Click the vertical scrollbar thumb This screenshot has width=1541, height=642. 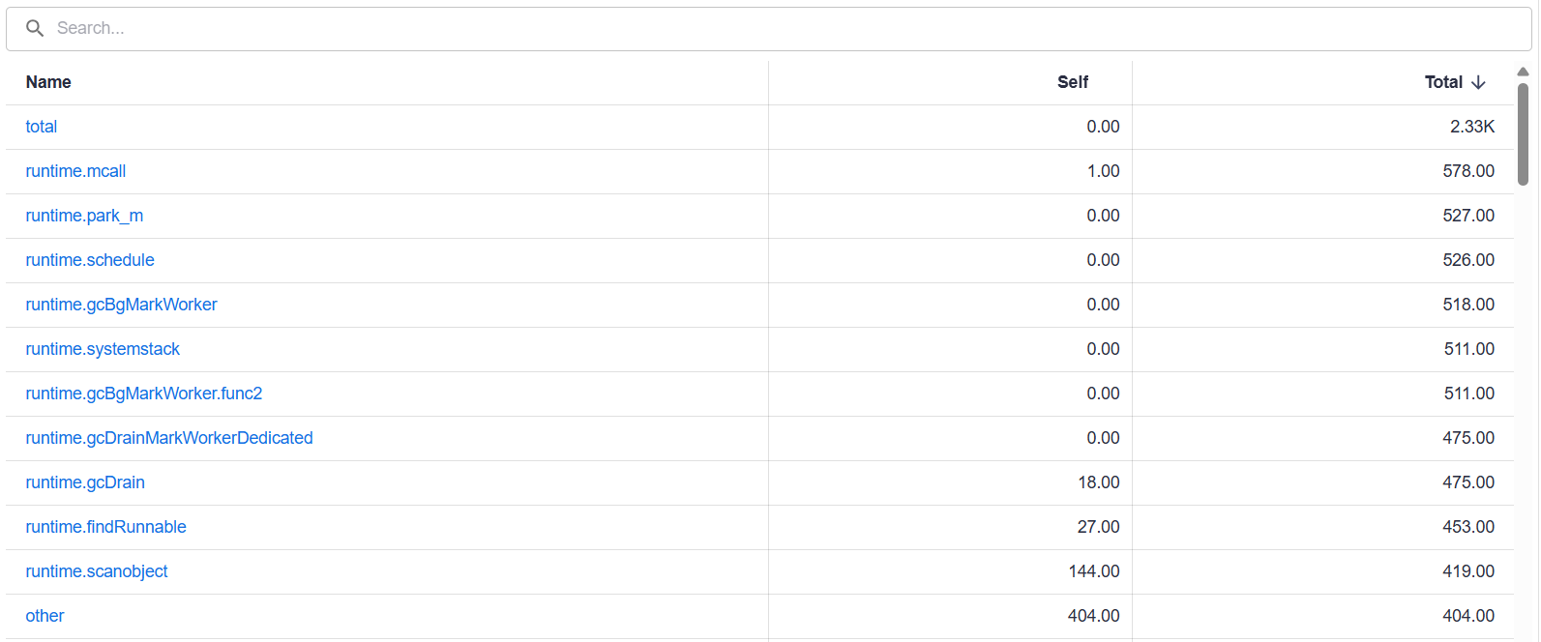pyautogui.click(x=1523, y=133)
